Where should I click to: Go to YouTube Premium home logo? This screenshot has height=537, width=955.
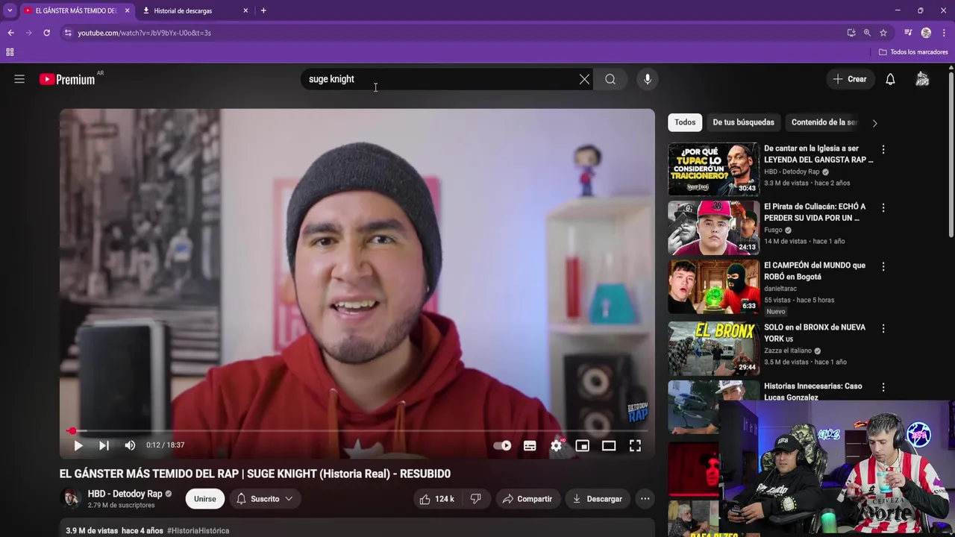point(67,79)
